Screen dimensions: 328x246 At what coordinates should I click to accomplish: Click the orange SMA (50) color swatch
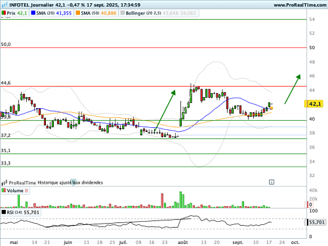pos(77,13)
